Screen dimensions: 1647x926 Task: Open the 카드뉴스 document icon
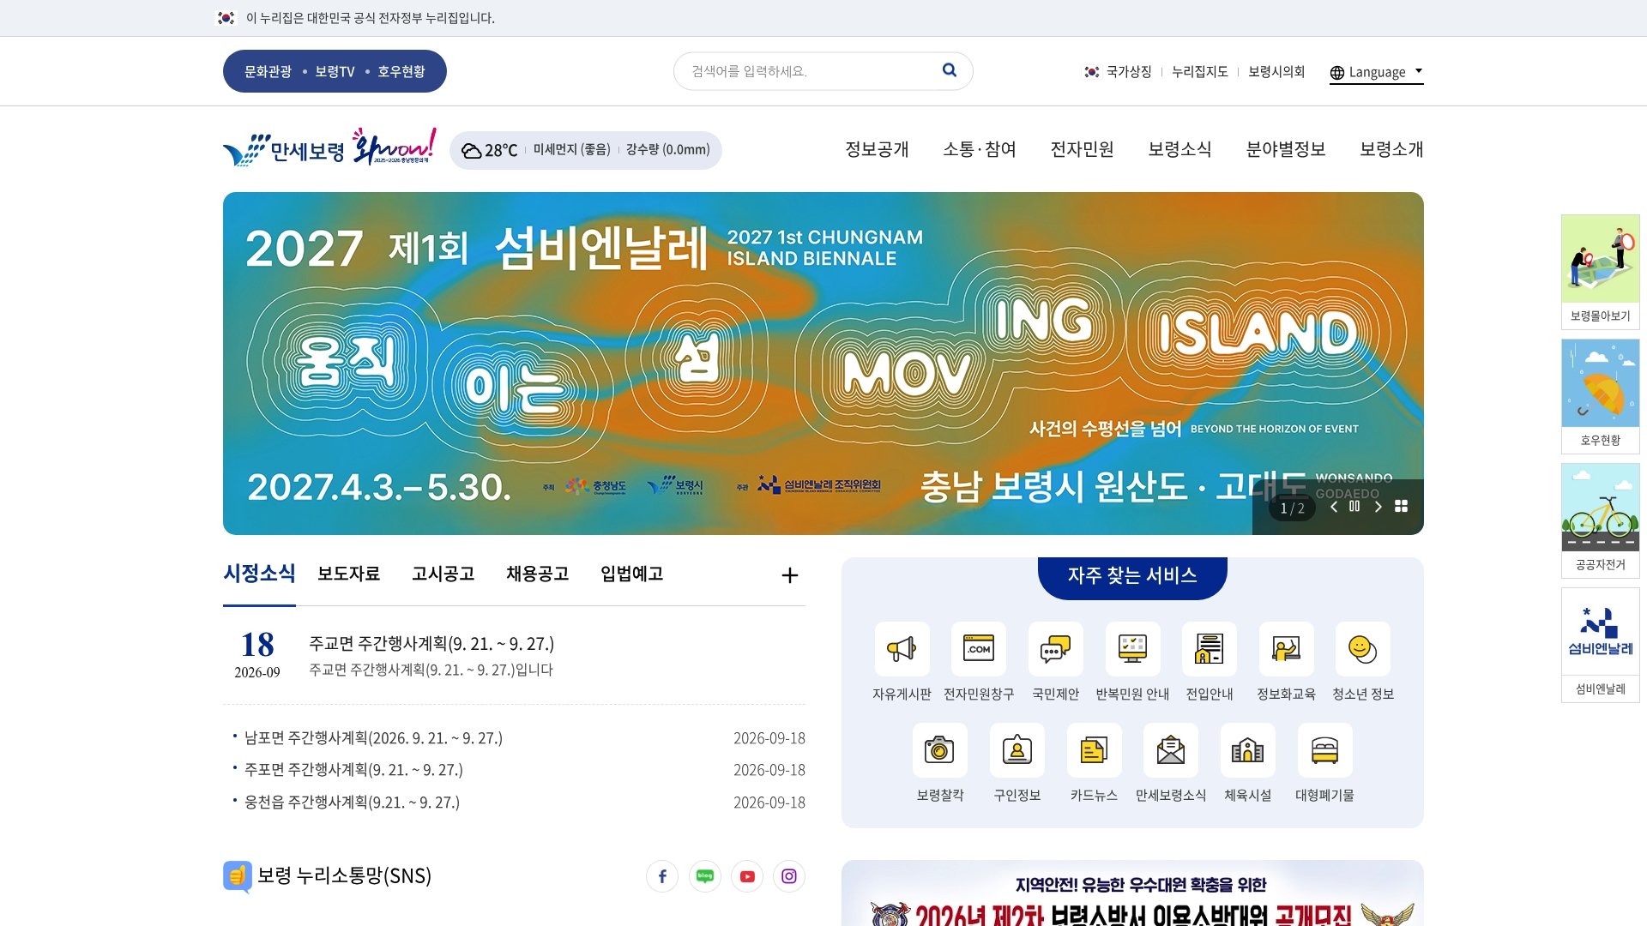[1094, 750]
